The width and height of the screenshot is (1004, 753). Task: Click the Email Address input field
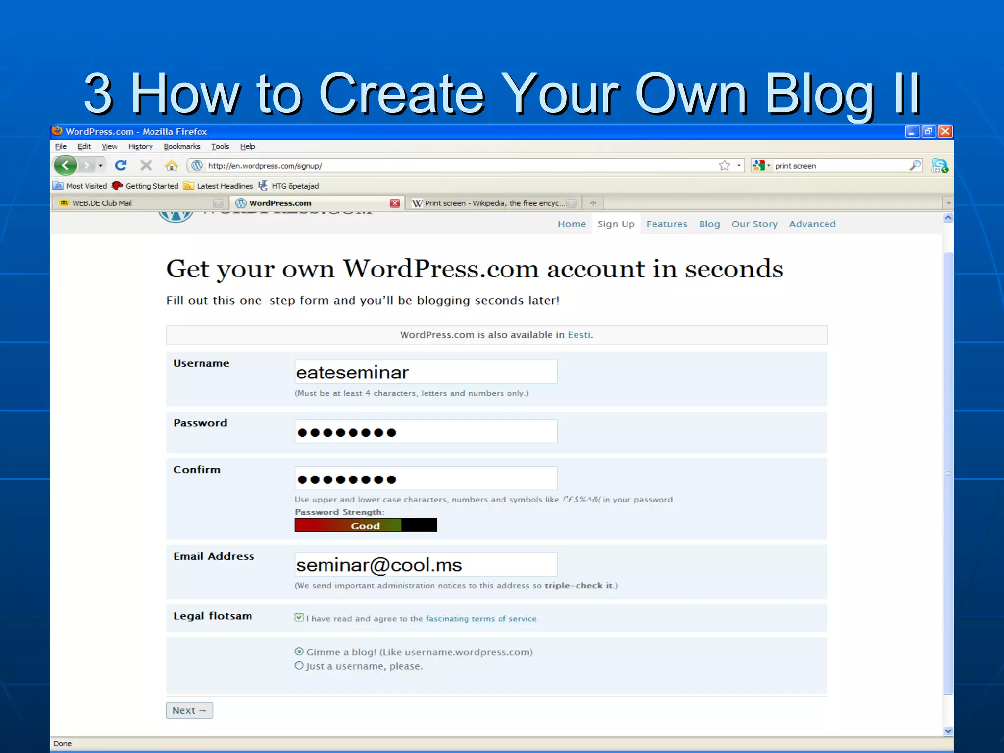(x=426, y=564)
